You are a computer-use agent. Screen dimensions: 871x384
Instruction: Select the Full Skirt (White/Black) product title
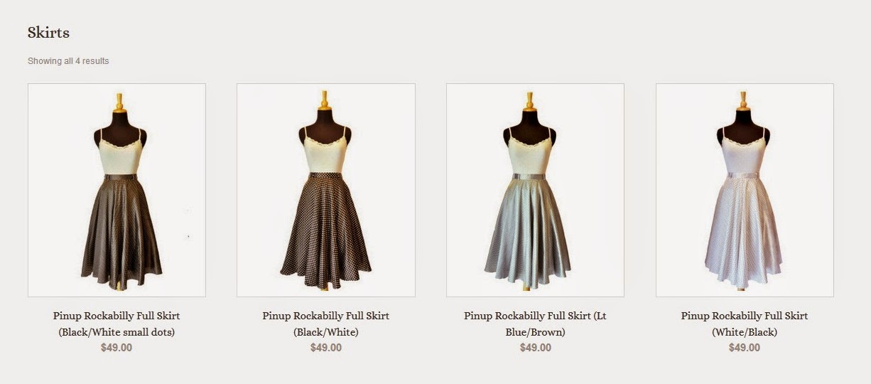click(745, 324)
